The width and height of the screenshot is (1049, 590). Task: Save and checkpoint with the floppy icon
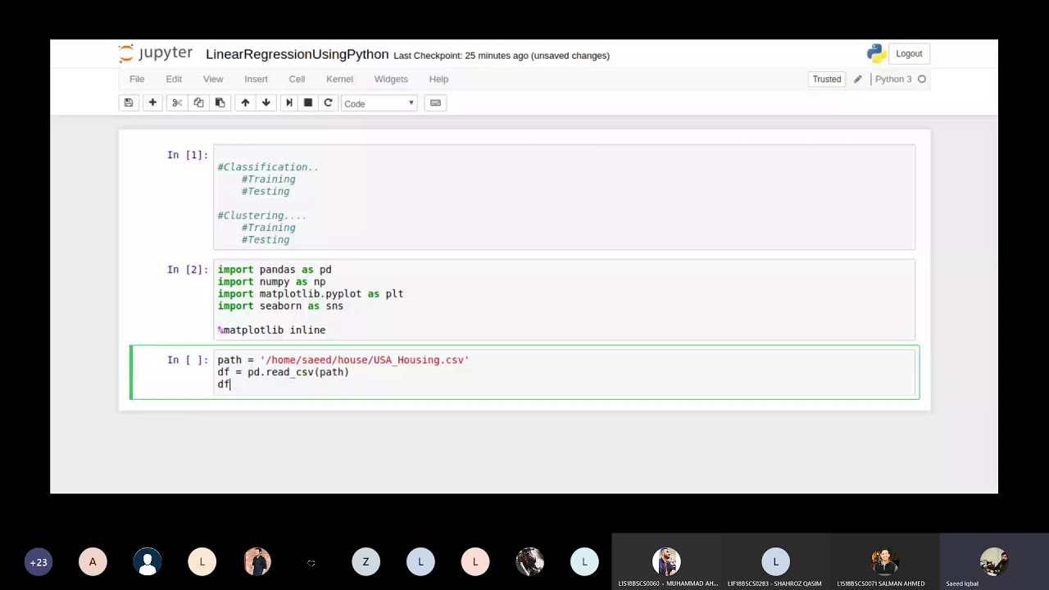129,102
